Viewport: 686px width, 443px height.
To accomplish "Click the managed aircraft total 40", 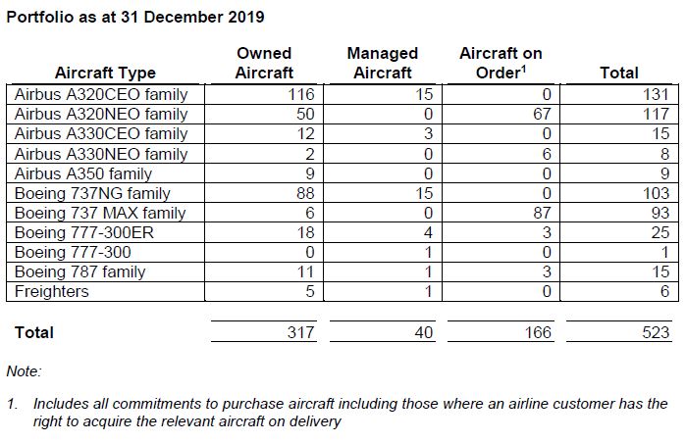I will (x=424, y=332).
